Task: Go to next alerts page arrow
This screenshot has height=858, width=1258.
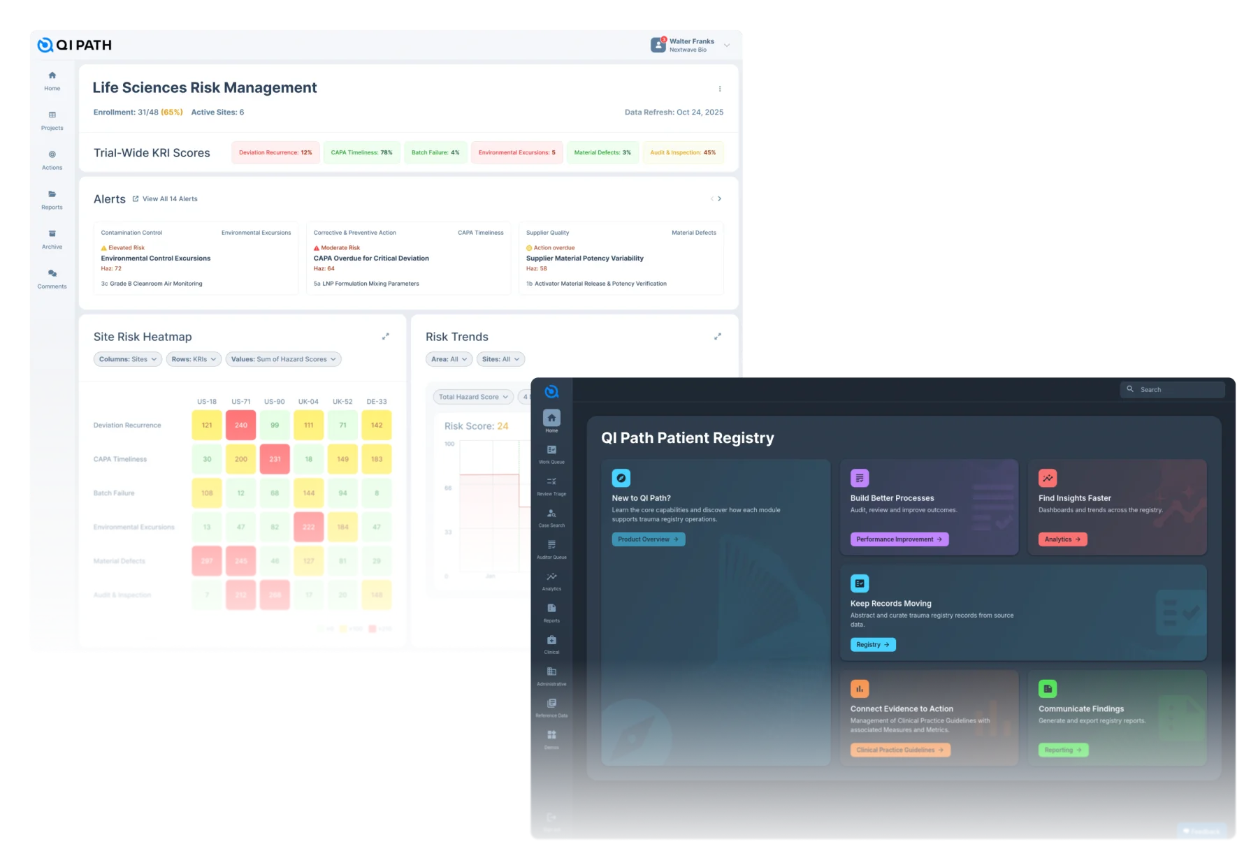Action: click(719, 199)
